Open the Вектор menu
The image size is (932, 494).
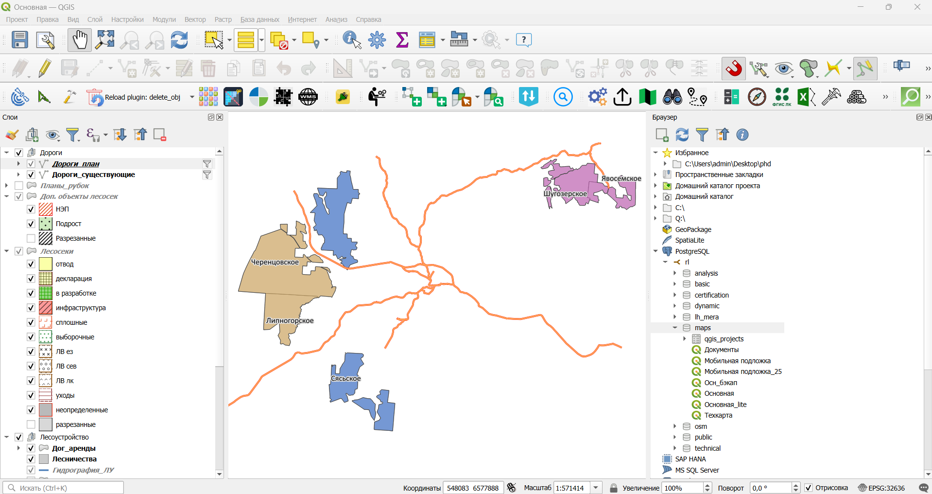pyautogui.click(x=195, y=19)
